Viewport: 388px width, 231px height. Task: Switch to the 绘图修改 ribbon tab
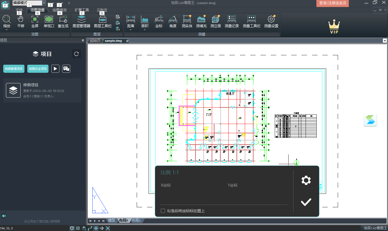point(59,10)
